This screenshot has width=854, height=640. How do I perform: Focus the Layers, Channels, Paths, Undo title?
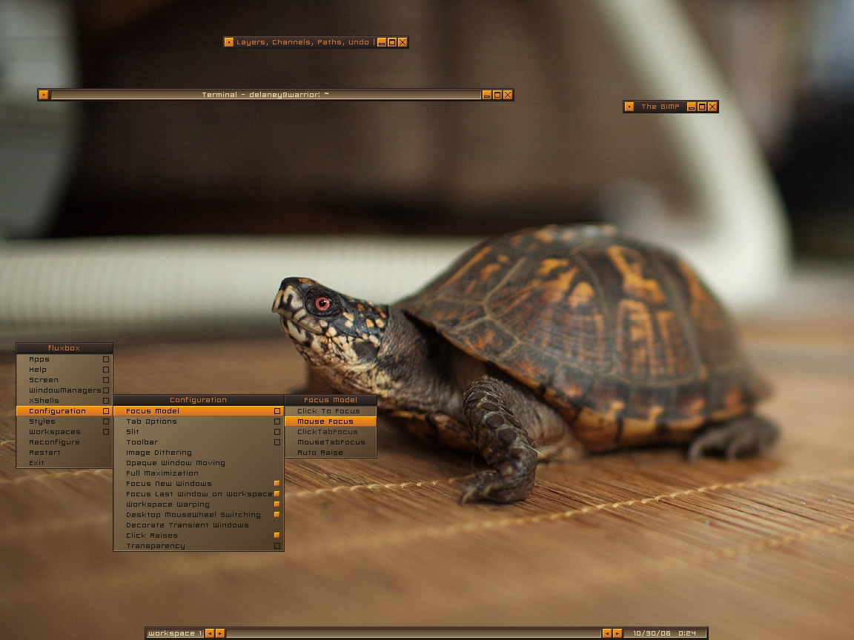coord(305,42)
